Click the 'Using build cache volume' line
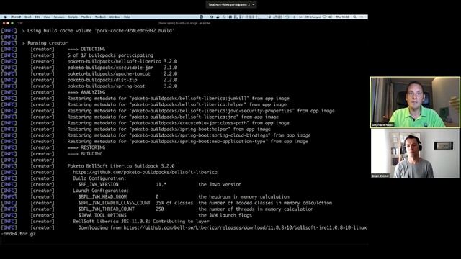 coord(98,30)
